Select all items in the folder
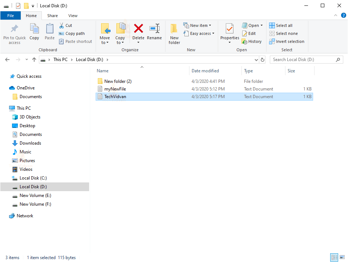Screen dimensions: 348x262 coord(281,25)
